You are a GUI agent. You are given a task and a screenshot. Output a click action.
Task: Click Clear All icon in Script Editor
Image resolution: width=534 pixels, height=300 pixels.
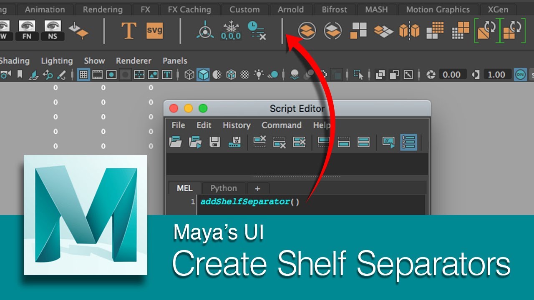click(x=299, y=142)
